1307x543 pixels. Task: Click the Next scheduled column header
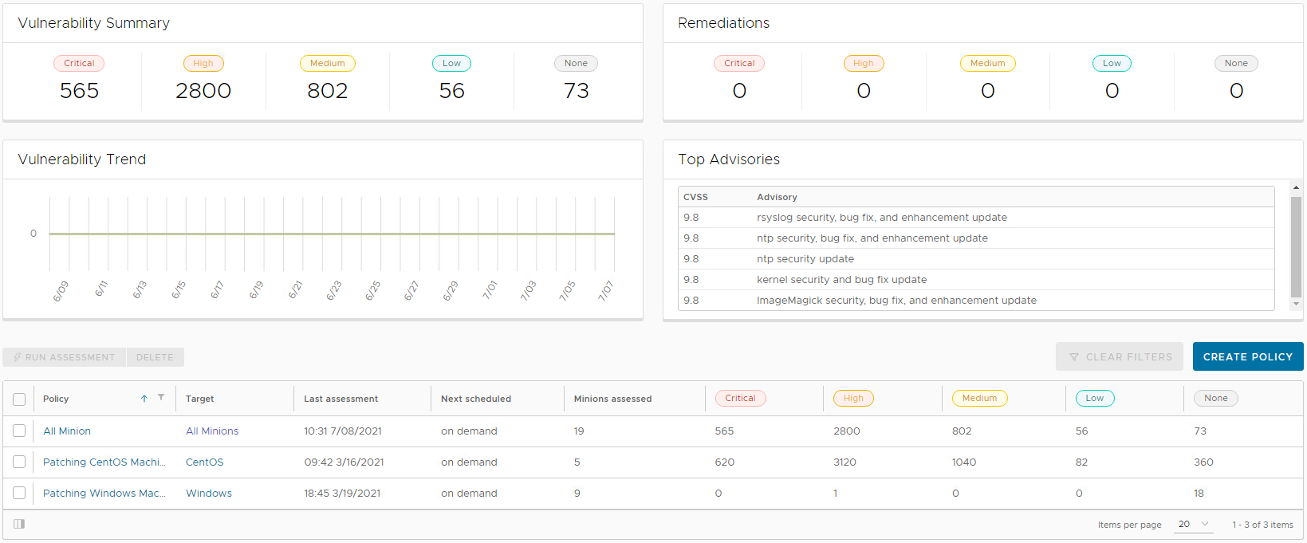tap(476, 399)
